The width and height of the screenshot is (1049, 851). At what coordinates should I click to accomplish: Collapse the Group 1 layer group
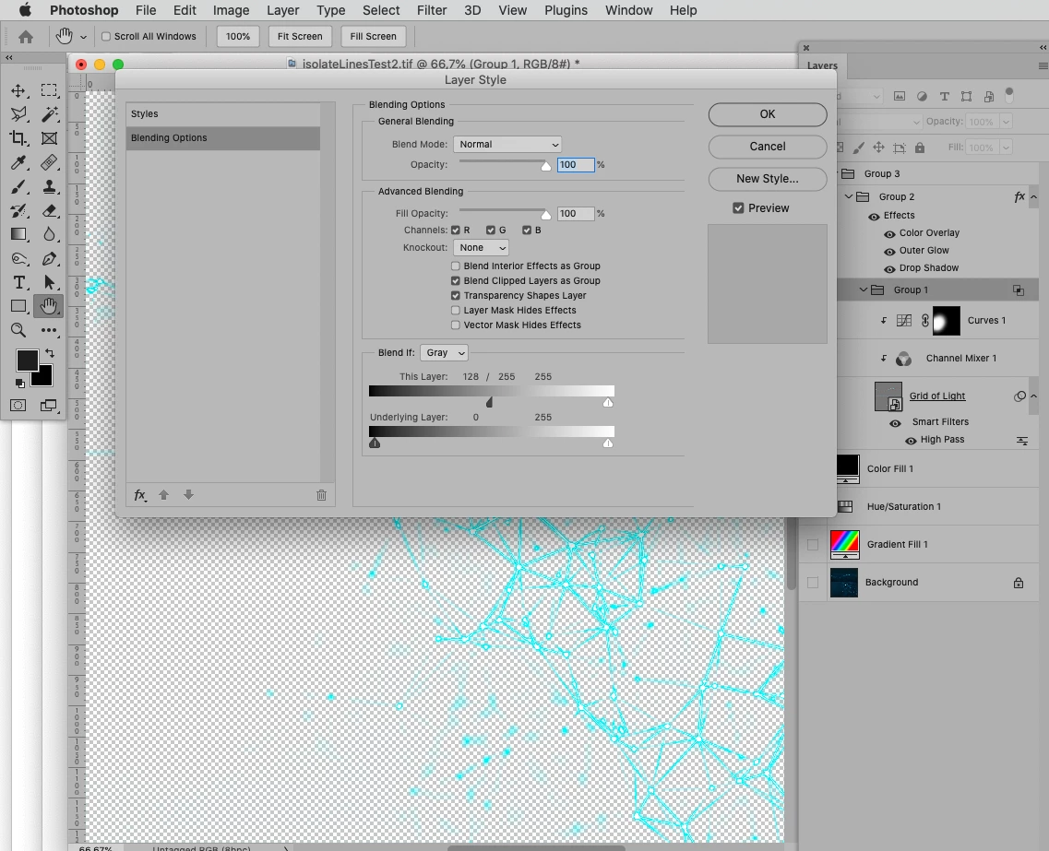(863, 290)
